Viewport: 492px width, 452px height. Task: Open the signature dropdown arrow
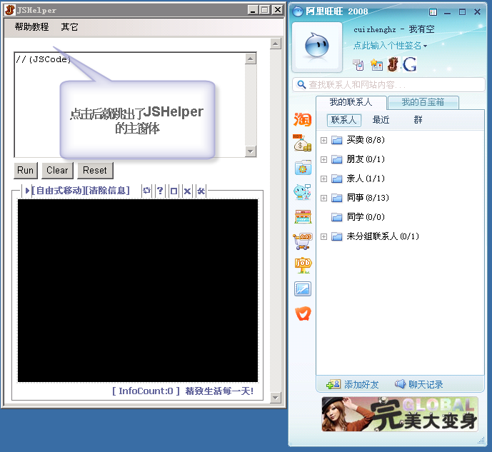tap(425, 46)
